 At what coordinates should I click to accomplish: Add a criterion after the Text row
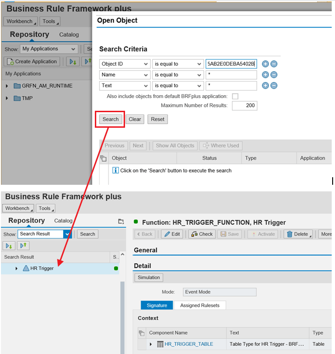click(265, 86)
